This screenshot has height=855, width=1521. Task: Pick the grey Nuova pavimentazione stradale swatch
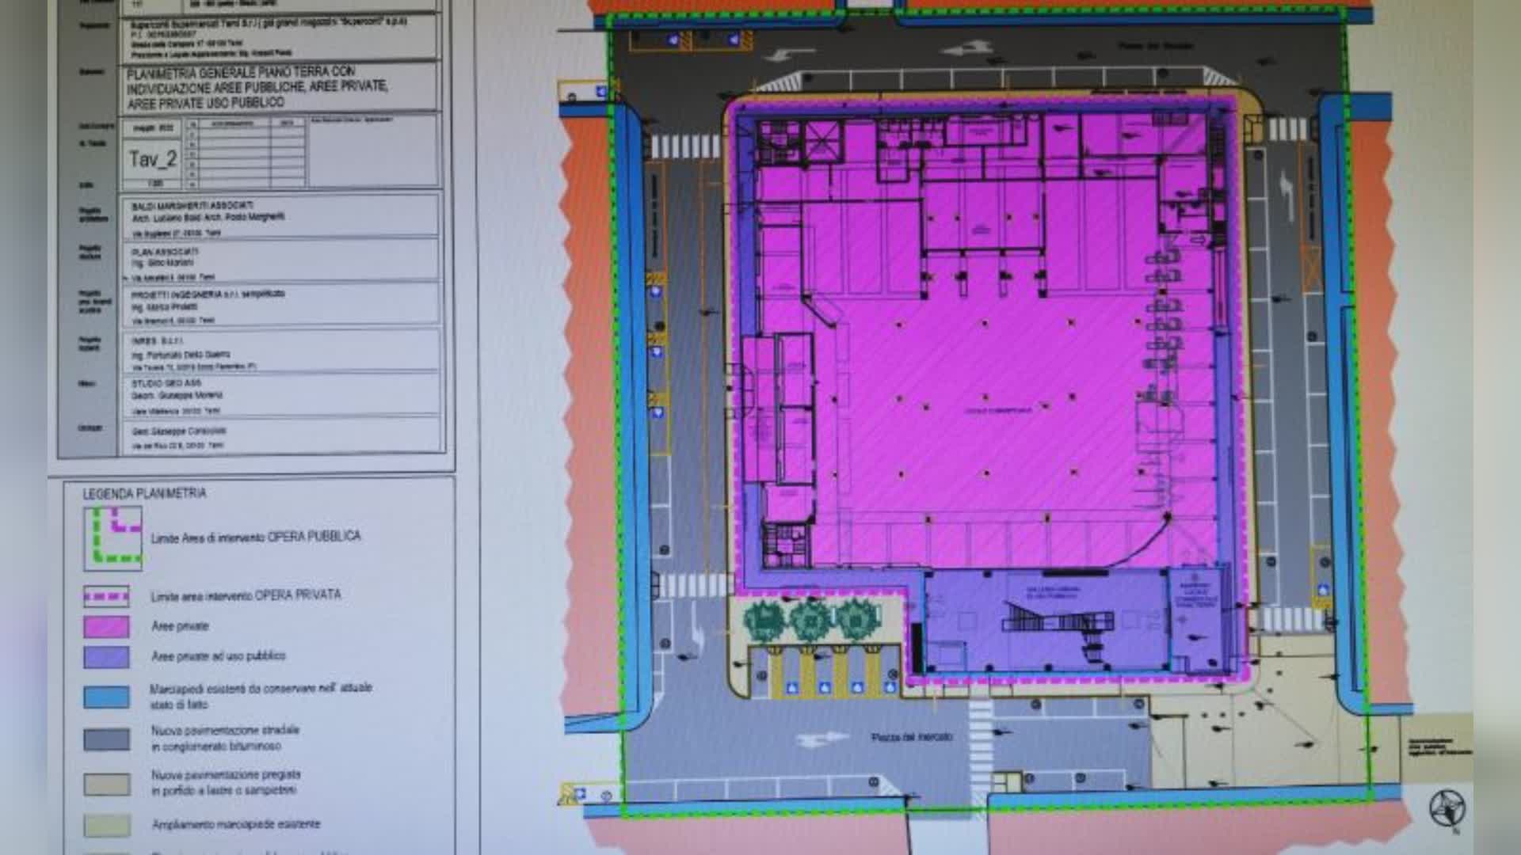[x=107, y=739]
